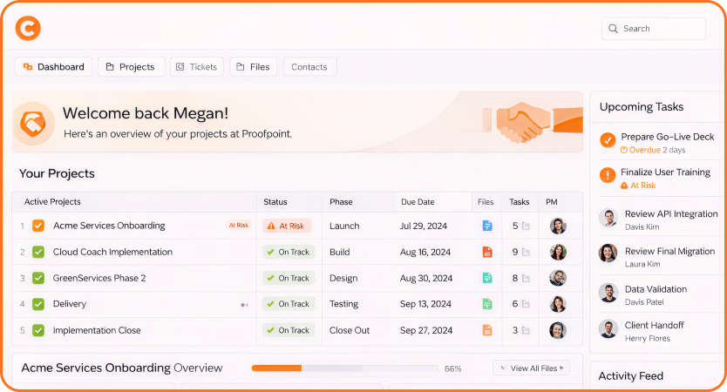Open the file icon for Cloud Coach Implementation
This screenshot has height=392, width=727.
pos(487,252)
